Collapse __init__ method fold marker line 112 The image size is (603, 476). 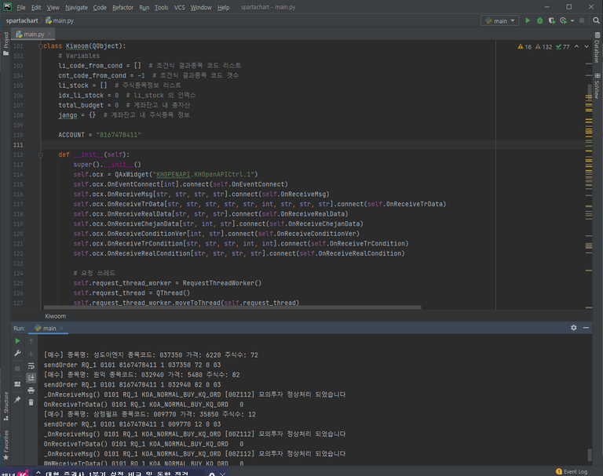pyautogui.click(x=40, y=154)
